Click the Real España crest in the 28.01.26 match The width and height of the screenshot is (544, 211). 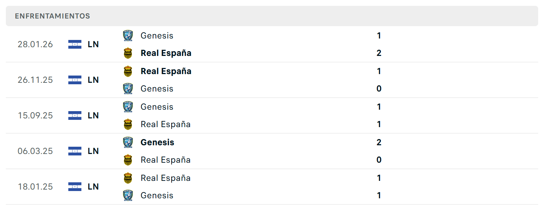click(x=128, y=53)
